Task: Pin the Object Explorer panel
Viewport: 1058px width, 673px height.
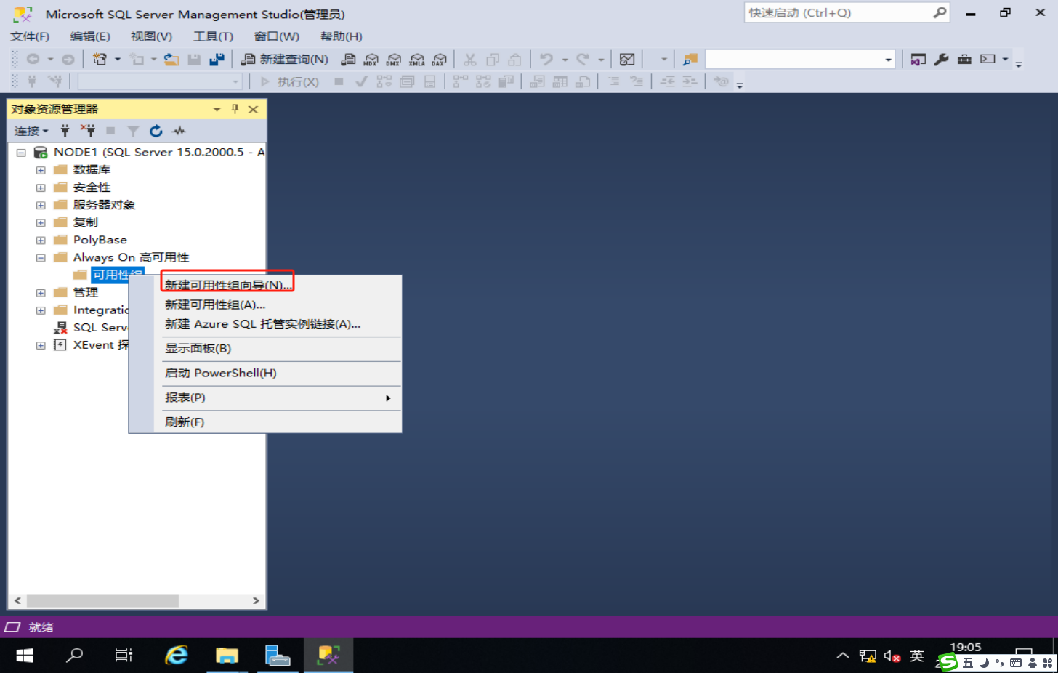Action: tap(235, 109)
